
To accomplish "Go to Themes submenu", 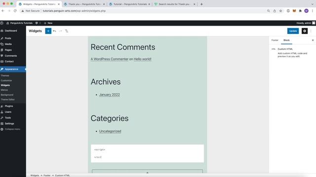I will pos(5,76).
